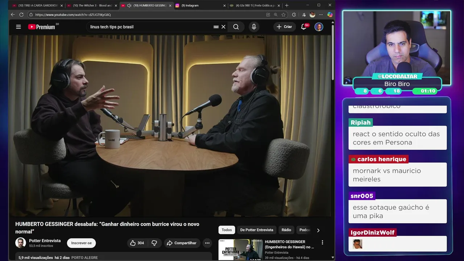Image resolution: width=464 pixels, height=261 pixels.
Task: Open suggested video title HUMBERTO GESSINGER Engenheiros
Action: 289,244
